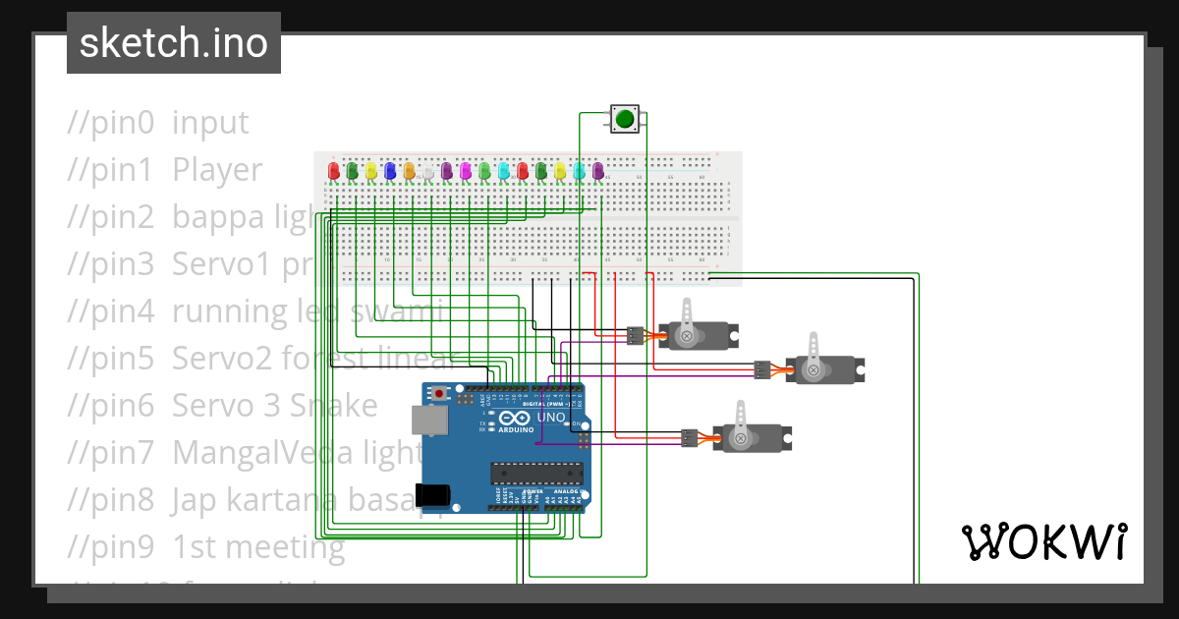Select the white LED on the breadboard
This screenshot has height=619, width=1179.
click(427, 172)
